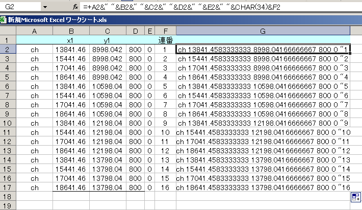This screenshot has height=210, width=362.
Task: Click the 連番 header cell
Action: (x=165, y=40)
